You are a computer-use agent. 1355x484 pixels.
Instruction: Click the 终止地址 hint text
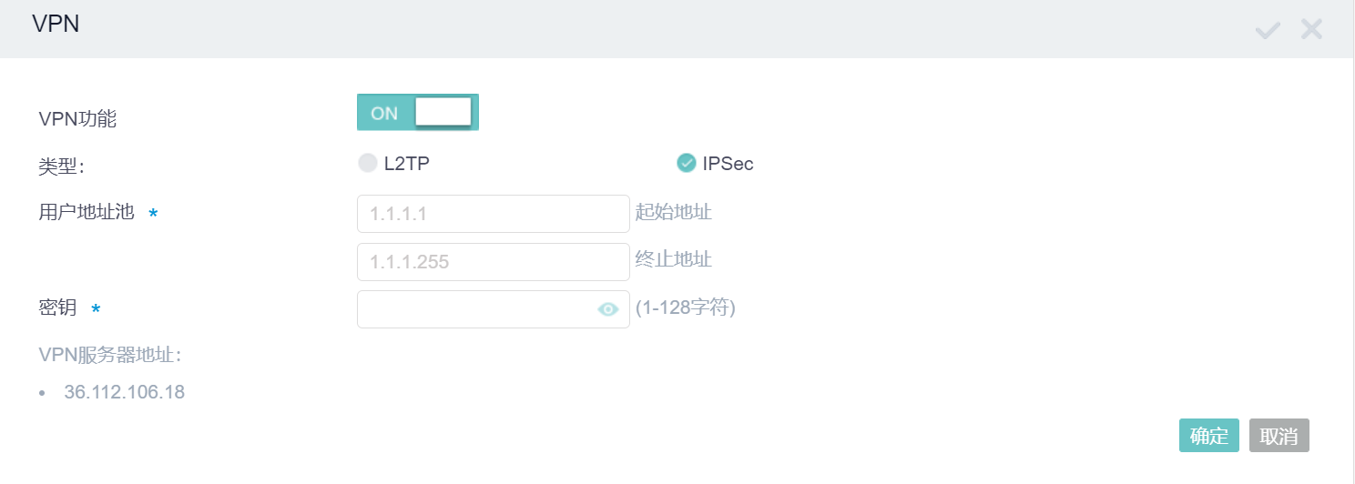point(674,260)
